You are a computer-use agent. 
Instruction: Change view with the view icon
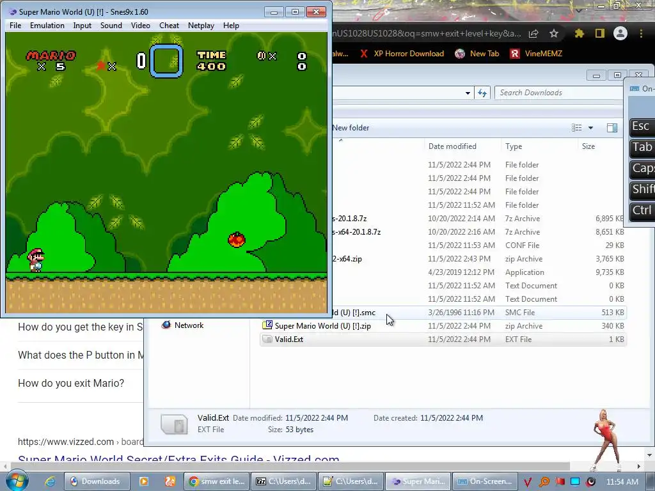(x=577, y=128)
